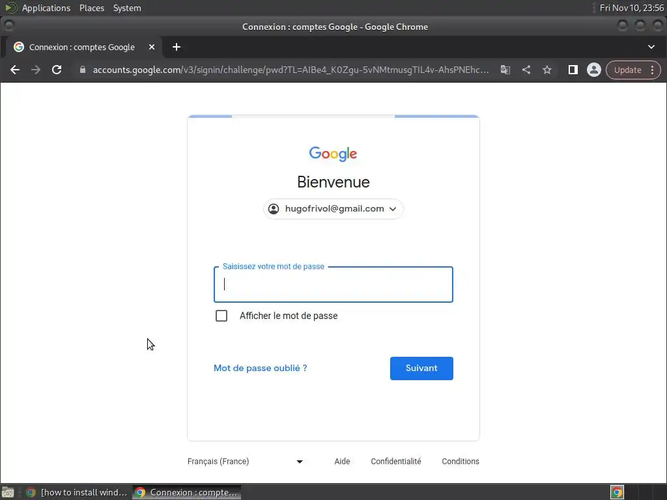Select 'Connexion : compte...' taskbar window

(186, 492)
